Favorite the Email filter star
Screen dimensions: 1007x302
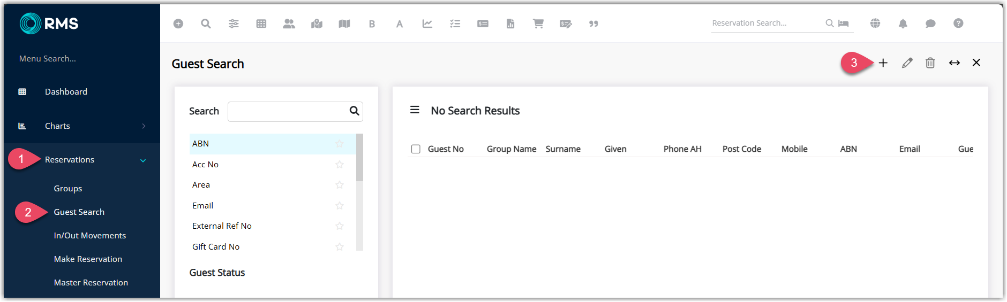tap(340, 205)
